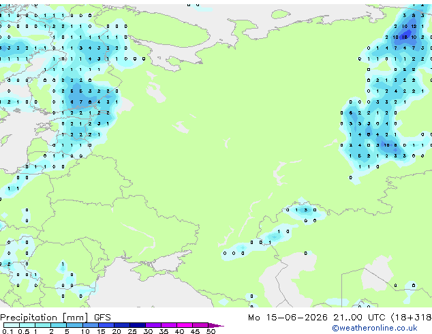
Task: Choose the 10–15 mm blue legend swatch
Action: (91, 325)
